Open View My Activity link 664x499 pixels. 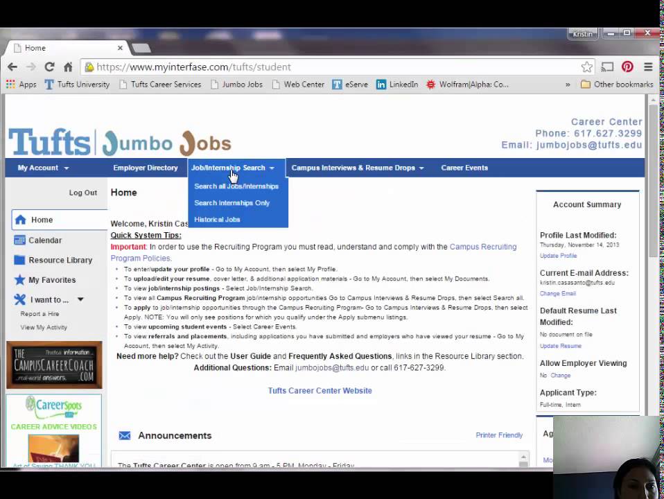click(x=44, y=327)
